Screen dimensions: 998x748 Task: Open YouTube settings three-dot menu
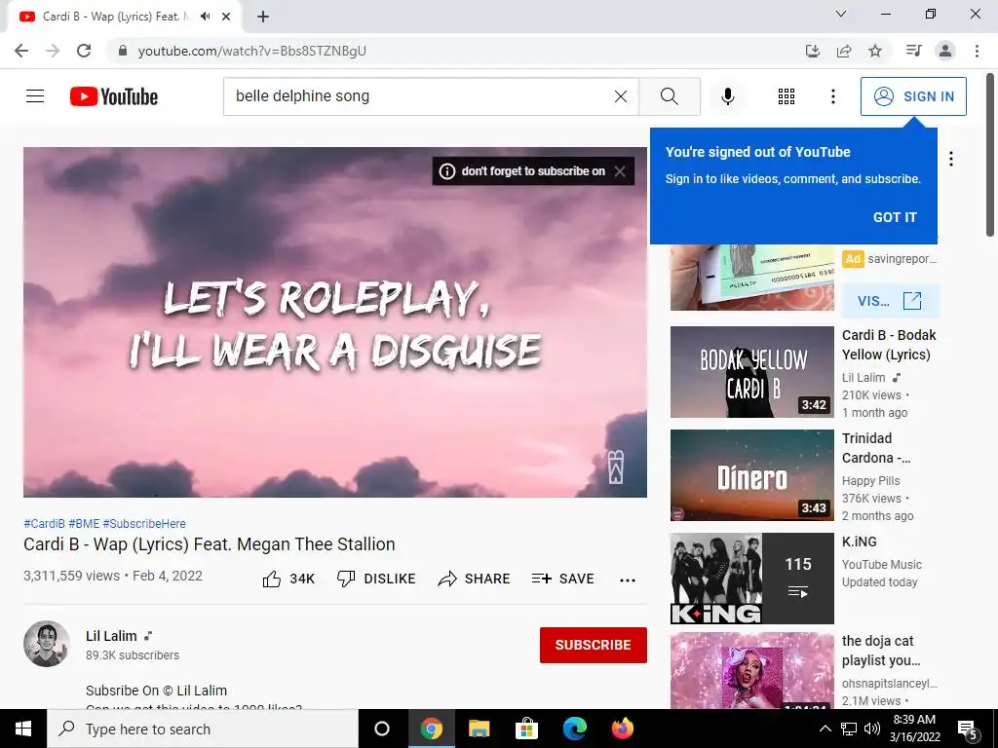point(833,96)
